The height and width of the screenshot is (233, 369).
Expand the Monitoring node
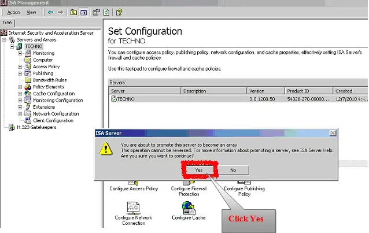(20, 53)
